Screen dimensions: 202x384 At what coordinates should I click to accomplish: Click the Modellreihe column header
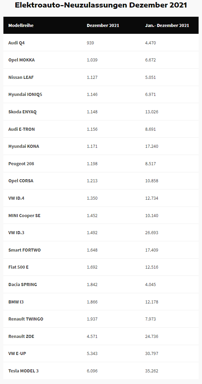(x=21, y=26)
